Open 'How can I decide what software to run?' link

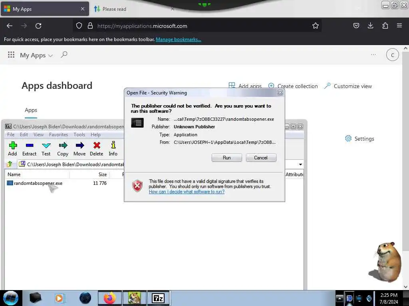[187, 192]
